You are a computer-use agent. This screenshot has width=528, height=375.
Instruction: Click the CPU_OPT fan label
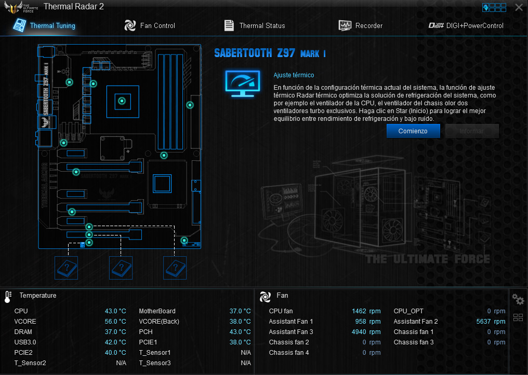pyautogui.click(x=408, y=311)
